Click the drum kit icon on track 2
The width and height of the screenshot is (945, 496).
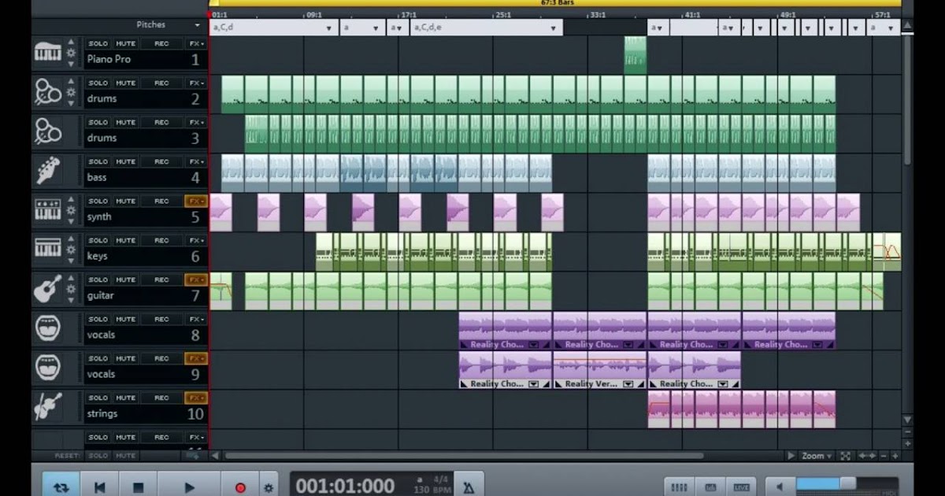click(48, 93)
